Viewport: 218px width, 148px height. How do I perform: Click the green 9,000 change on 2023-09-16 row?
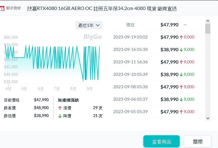189,49
